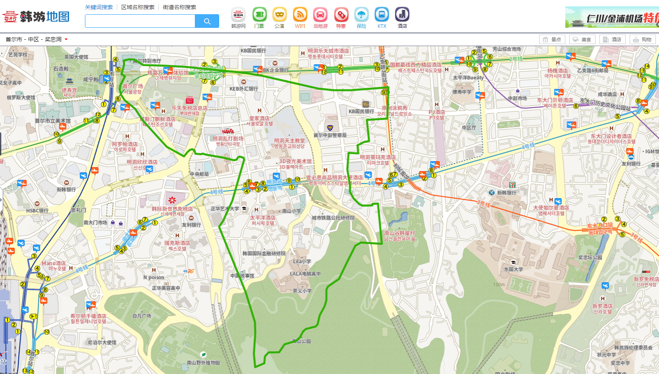Click the 明洞乱打剧场 label

(228, 141)
